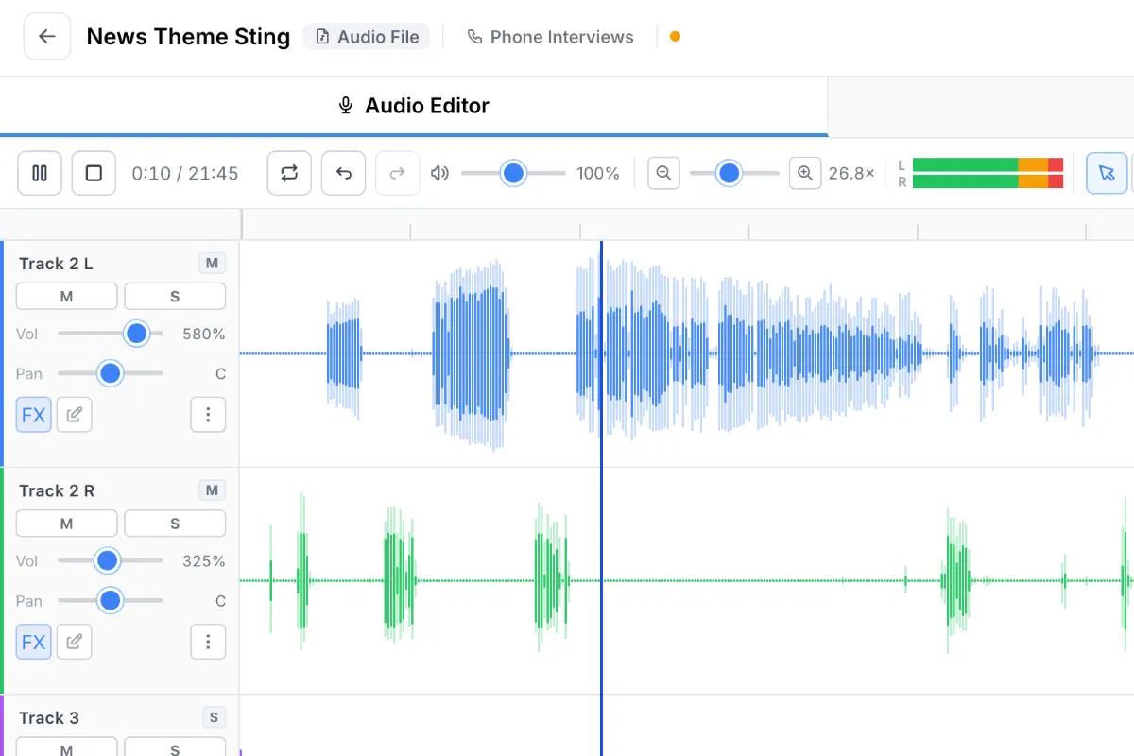The image size is (1134, 756).
Task: Click the Track 2 R name label
Action: pyautogui.click(x=57, y=490)
